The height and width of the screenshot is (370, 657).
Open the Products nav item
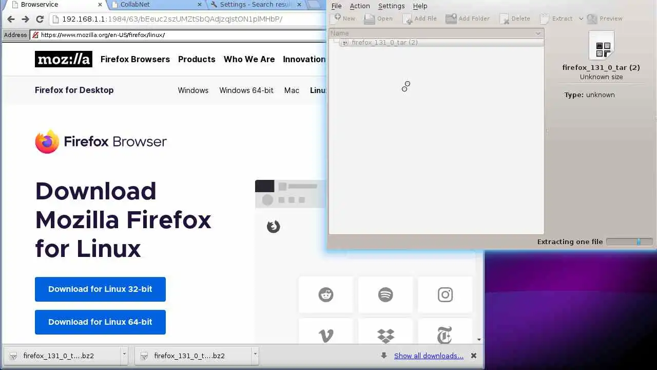coord(197,59)
